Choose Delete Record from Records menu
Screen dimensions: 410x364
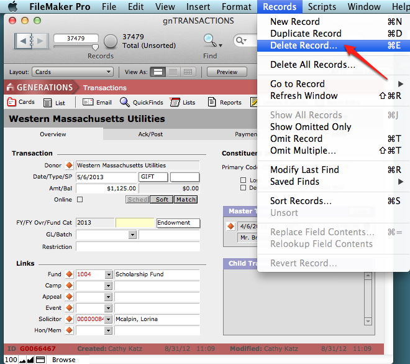click(304, 45)
